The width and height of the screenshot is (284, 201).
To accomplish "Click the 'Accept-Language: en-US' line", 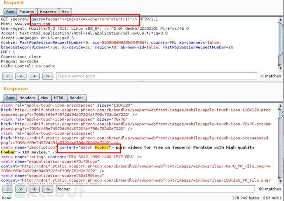I will tap(38, 38).
